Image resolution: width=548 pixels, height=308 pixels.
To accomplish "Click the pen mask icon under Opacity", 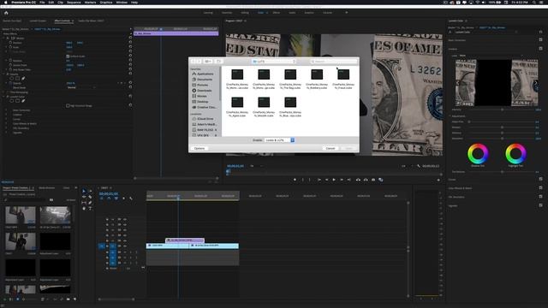I will pyautogui.click(x=23, y=79).
